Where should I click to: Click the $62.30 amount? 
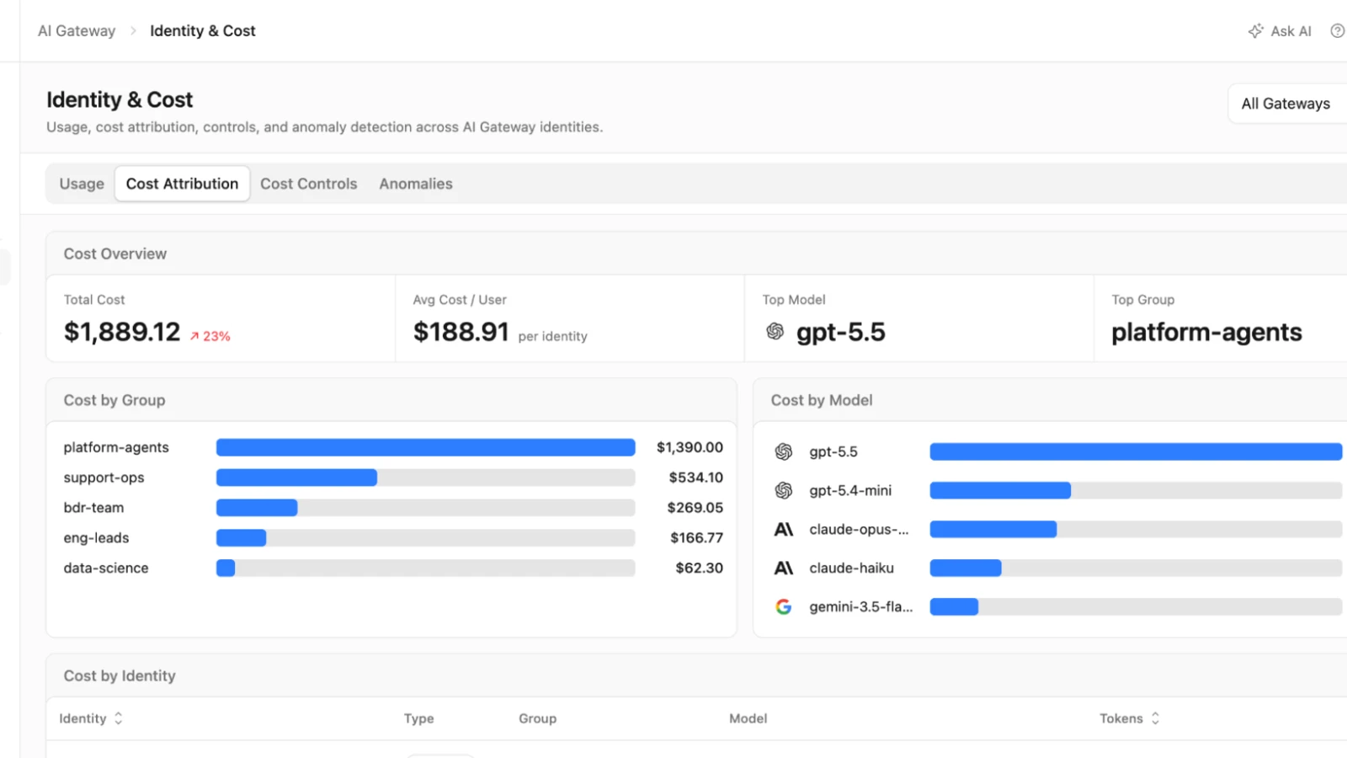click(x=699, y=568)
